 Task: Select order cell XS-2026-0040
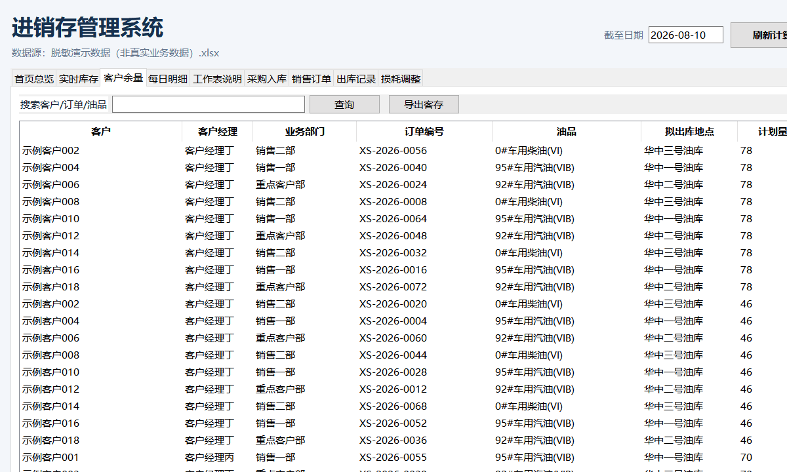393,167
